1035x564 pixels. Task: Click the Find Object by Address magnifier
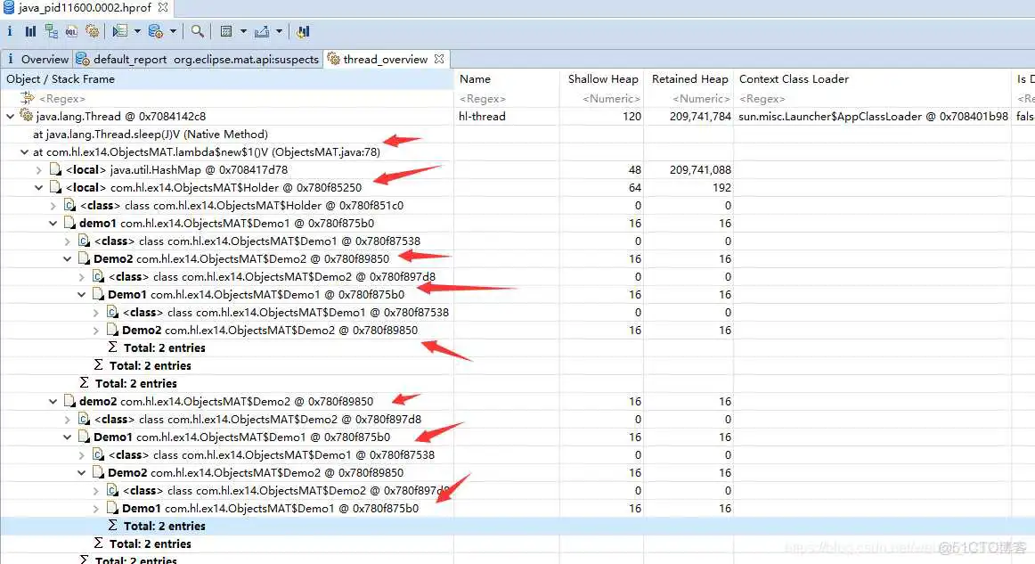[197, 31]
